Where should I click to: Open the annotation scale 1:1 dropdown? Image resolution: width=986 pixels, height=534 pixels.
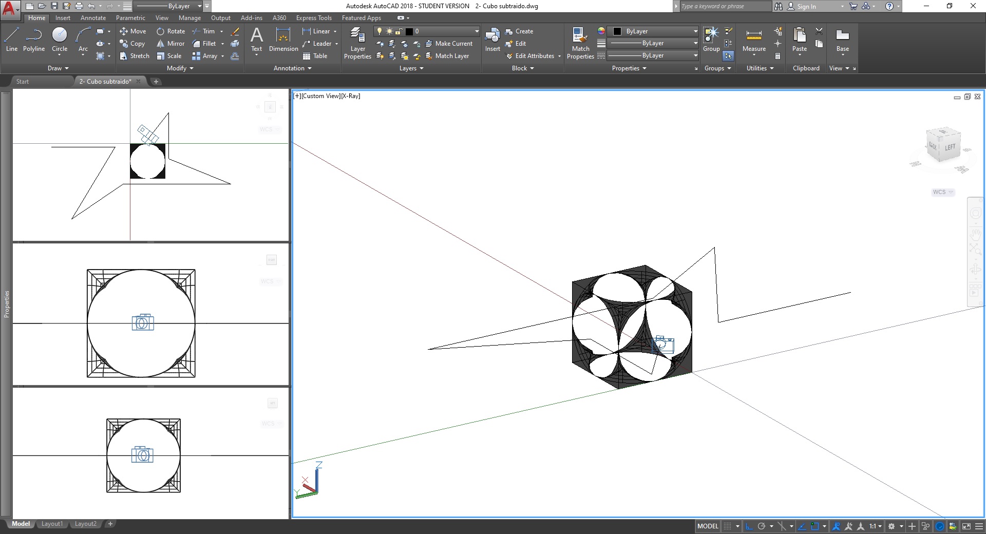pos(876,526)
